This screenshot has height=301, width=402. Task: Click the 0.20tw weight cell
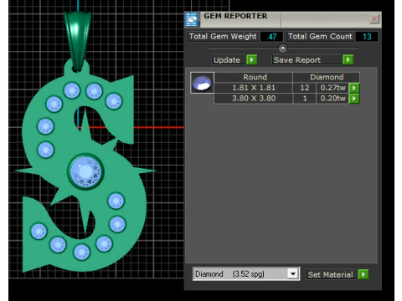tap(332, 99)
